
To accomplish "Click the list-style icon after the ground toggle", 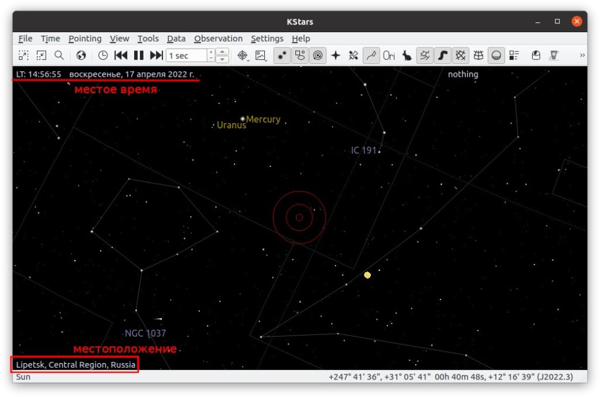I will (514, 56).
